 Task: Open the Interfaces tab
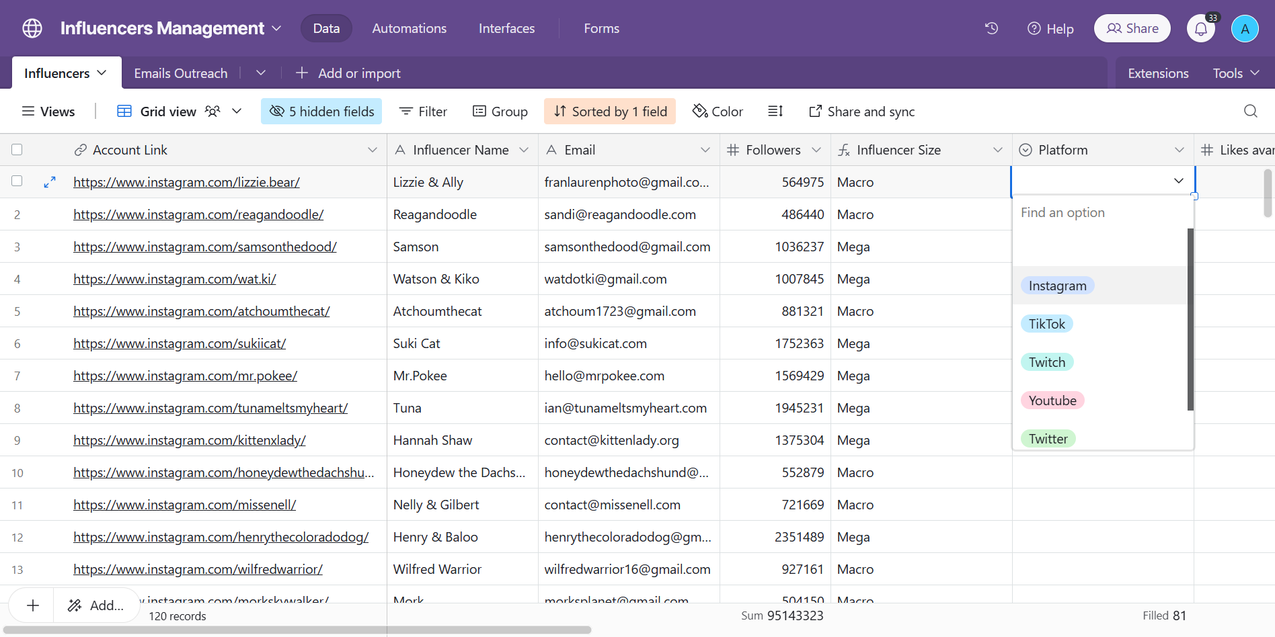pyautogui.click(x=507, y=28)
